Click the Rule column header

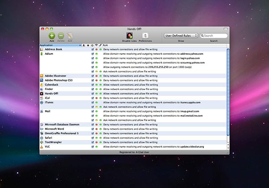click(164, 45)
